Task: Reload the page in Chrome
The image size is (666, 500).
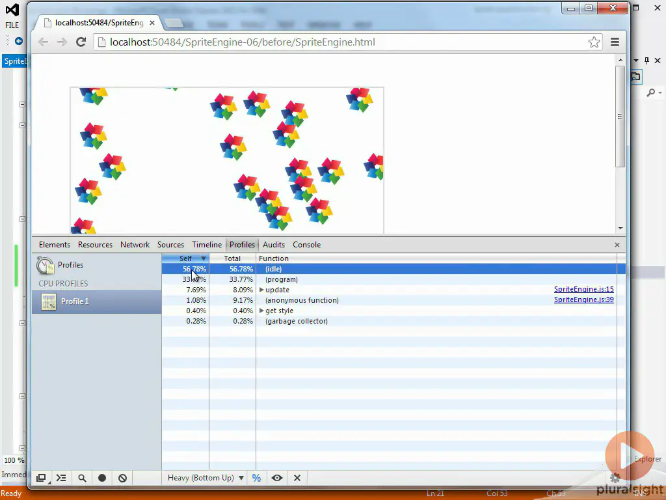Action: (81, 42)
